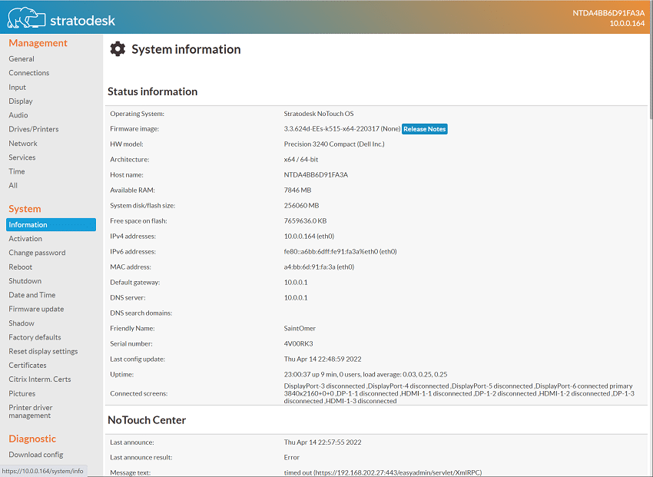Open Date and Time page

32,295
